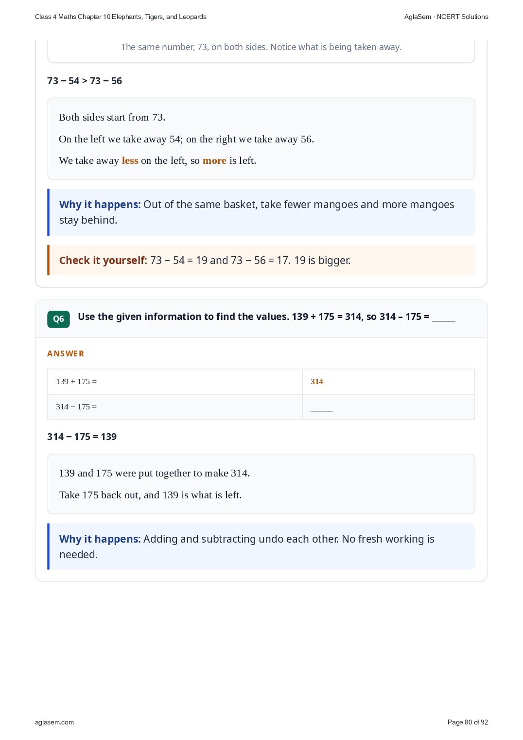Click the blank answer cell in table
523x740 pixels.
coord(388,407)
